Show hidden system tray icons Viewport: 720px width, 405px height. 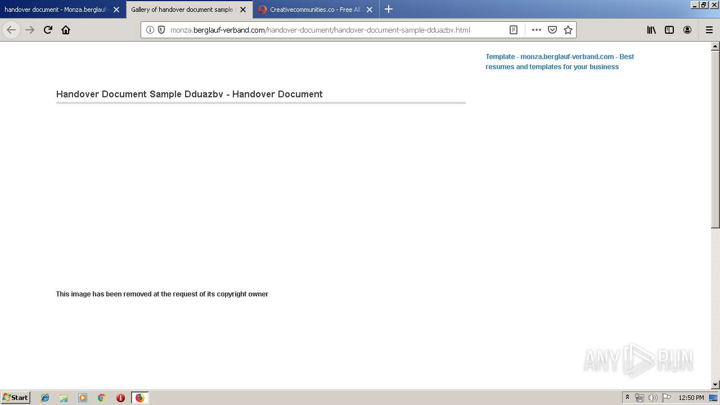627,398
